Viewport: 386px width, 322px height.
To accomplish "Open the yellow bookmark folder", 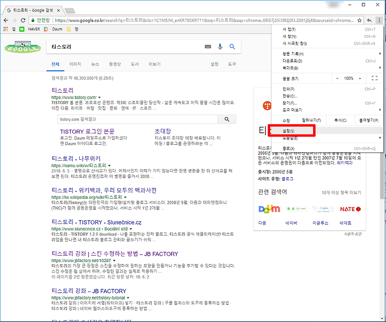I will point(69,29).
